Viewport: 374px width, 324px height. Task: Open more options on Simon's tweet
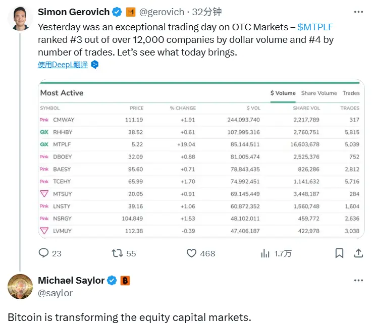click(x=358, y=12)
